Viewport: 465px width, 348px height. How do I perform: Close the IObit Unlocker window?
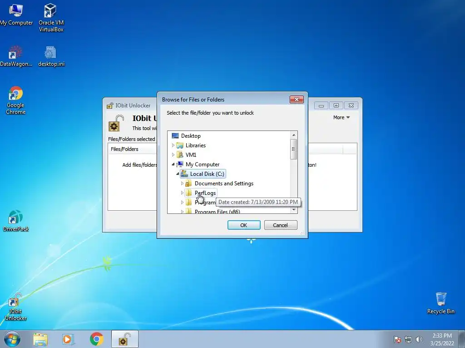coord(351,106)
